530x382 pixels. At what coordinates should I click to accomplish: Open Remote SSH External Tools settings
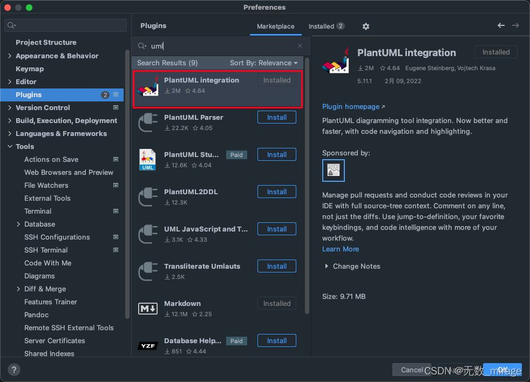pos(69,328)
